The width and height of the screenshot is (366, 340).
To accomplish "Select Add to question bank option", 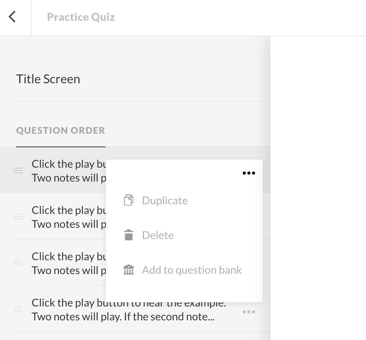I will click(191, 270).
